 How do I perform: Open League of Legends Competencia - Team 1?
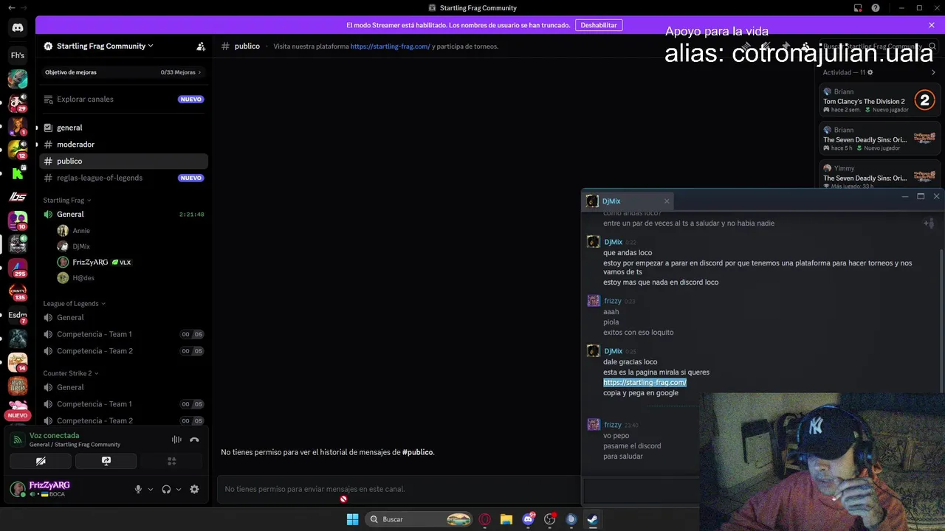click(124, 334)
